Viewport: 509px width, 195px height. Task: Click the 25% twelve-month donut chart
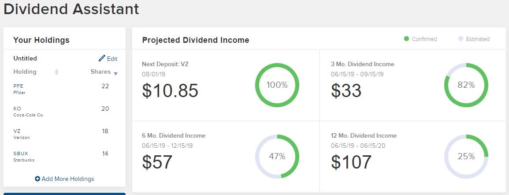pyautogui.click(x=466, y=156)
